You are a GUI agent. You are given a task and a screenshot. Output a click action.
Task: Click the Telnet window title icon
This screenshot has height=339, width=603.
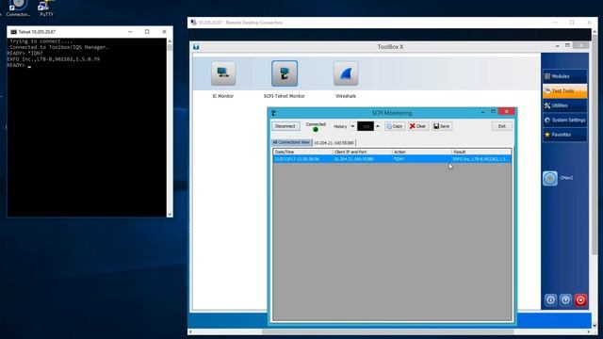point(13,32)
